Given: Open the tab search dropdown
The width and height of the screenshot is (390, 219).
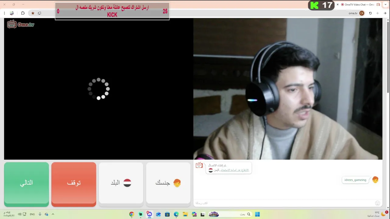Looking at the screenshot, I should [x=386, y=5].
